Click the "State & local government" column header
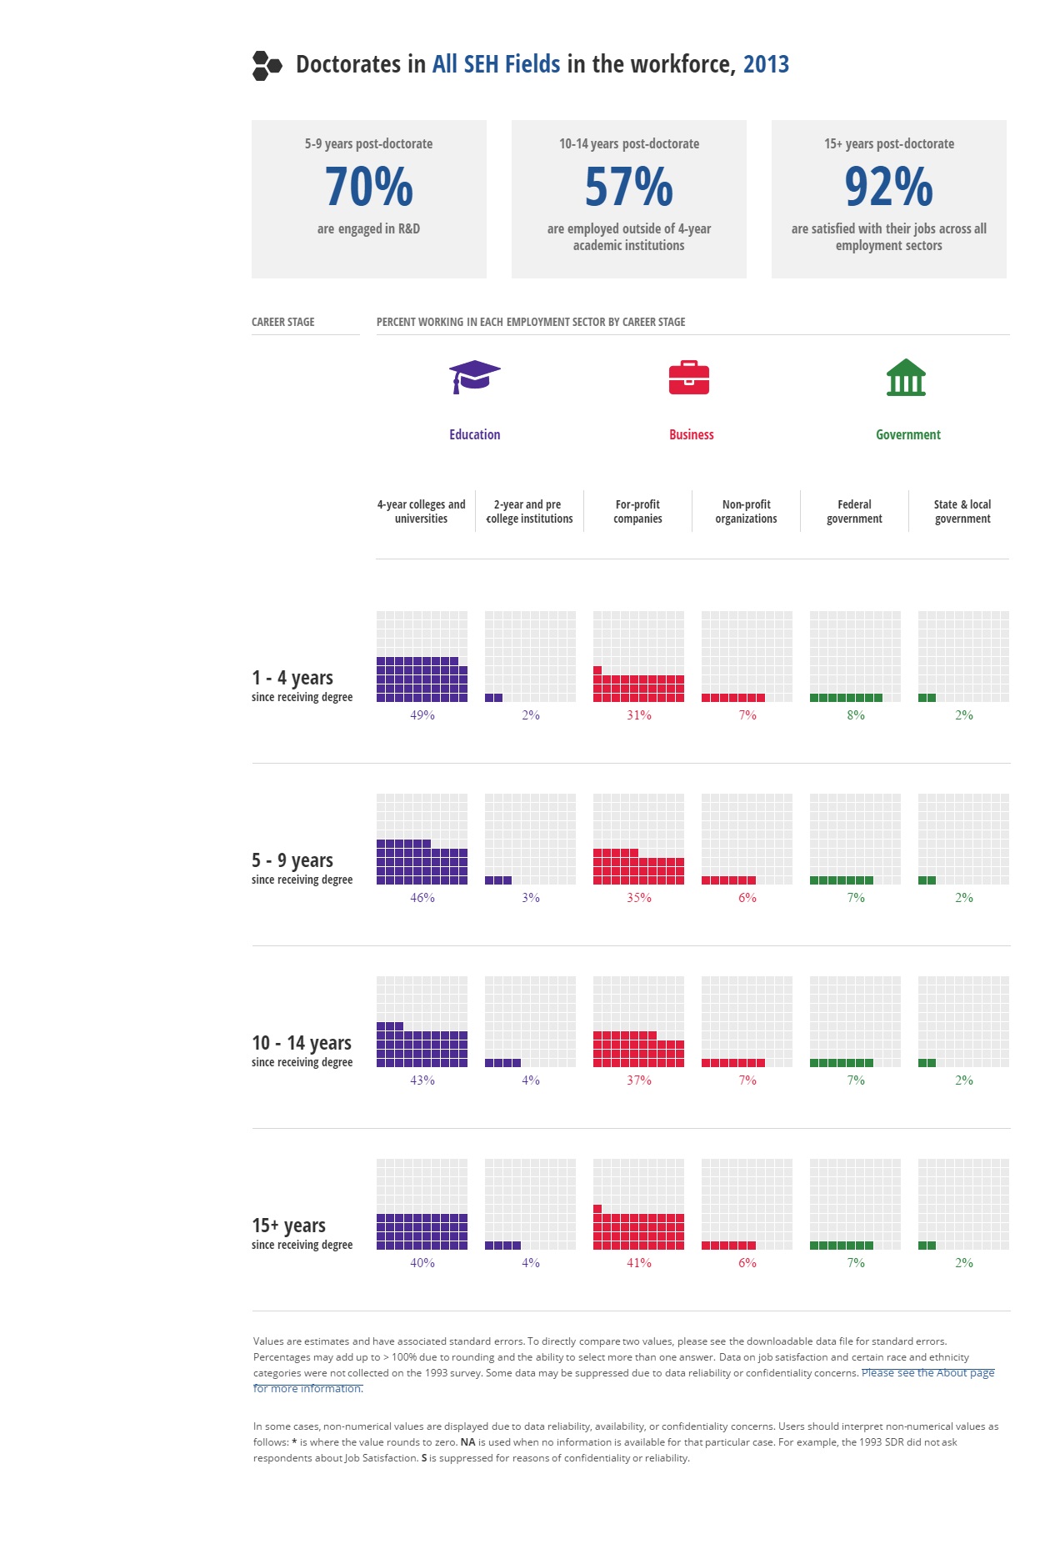This screenshot has width=1050, height=1549. tap(962, 511)
